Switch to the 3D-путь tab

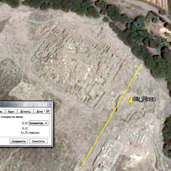tap(25, 111)
